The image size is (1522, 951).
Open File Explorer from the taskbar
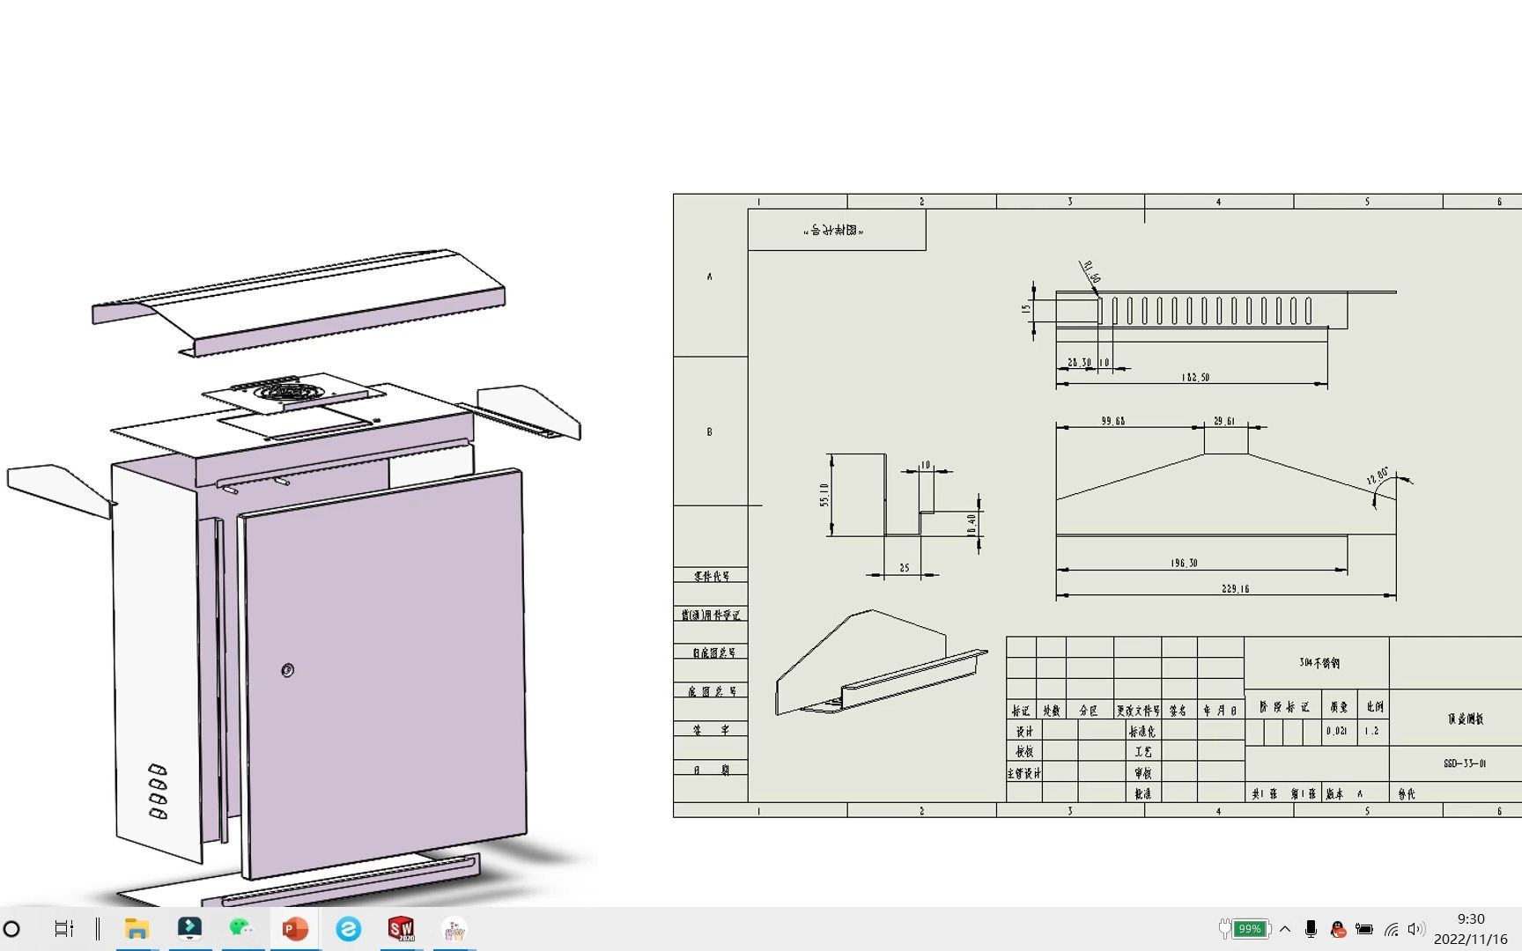(x=137, y=929)
